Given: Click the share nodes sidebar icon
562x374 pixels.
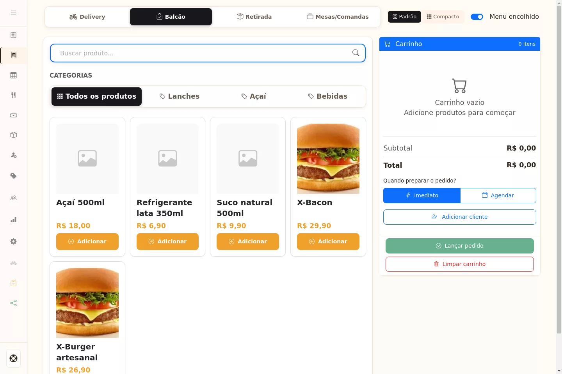Looking at the screenshot, I should click(13, 303).
